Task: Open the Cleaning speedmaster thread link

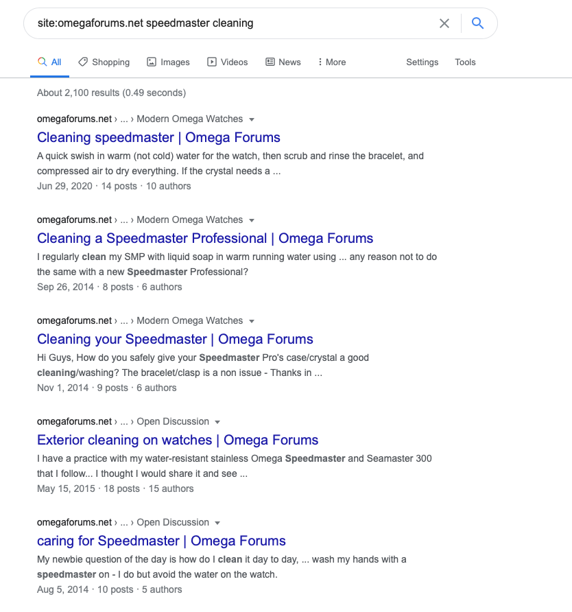Action: click(158, 137)
